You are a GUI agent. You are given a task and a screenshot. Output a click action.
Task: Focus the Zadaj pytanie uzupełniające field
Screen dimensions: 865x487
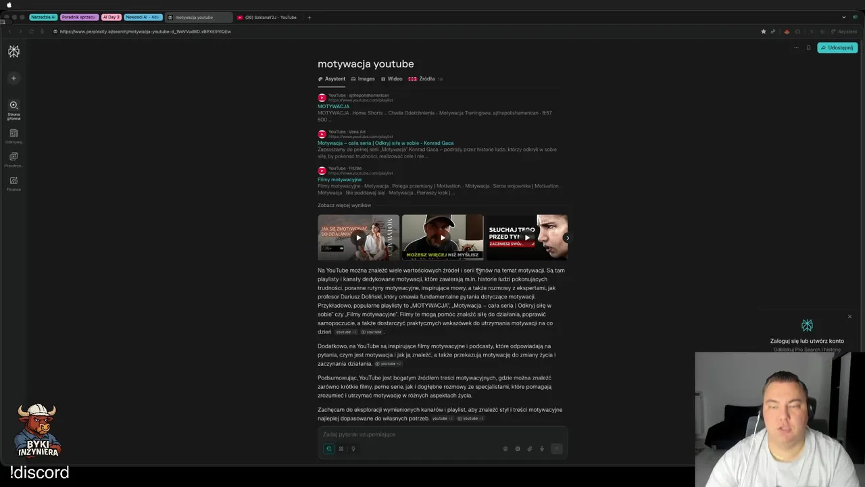click(x=443, y=434)
